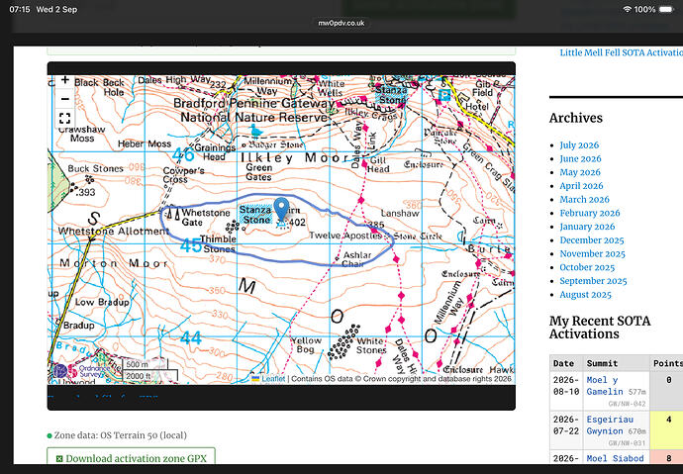This screenshot has height=474, width=683.
Task: Open Esgeiriau Gwynion summit link
Action: coord(609,426)
